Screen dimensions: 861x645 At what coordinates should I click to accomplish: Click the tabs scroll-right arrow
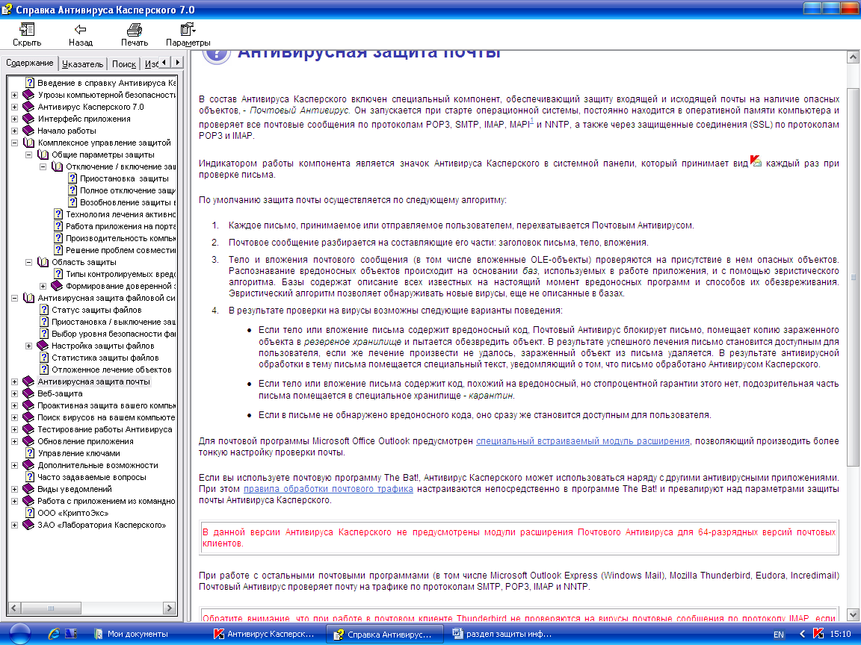pyautogui.click(x=177, y=63)
